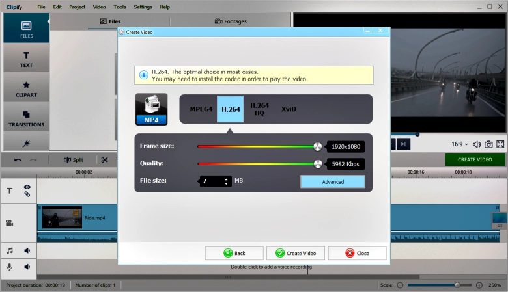This screenshot has height=292, width=508.
Task: Click the MP4 camcorder format icon
Action: tap(151, 109)
